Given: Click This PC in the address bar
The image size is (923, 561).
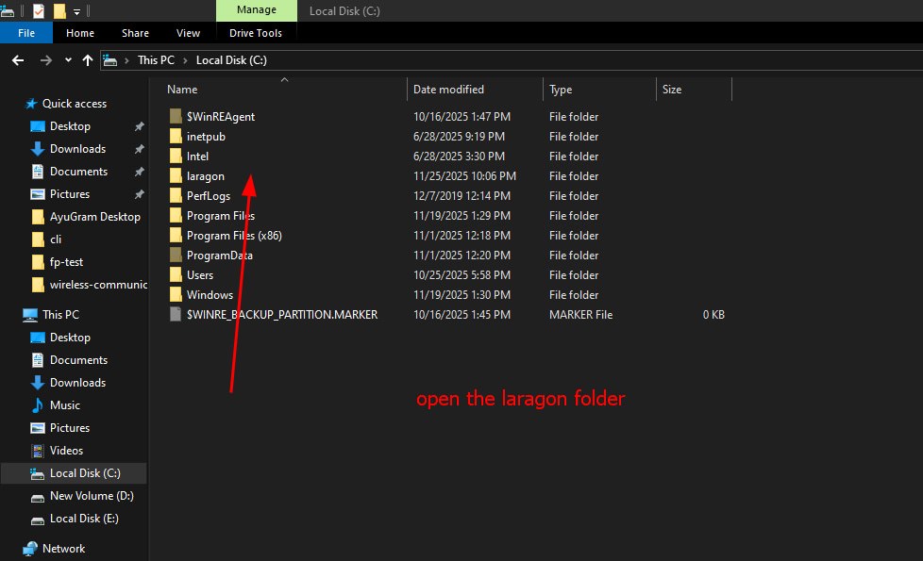Looking at the screenshot, I should [156, 60].
